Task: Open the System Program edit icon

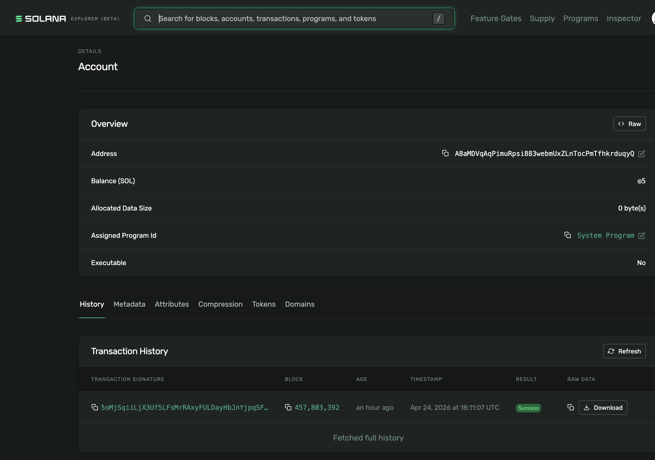Action: [x=642, y=235]
